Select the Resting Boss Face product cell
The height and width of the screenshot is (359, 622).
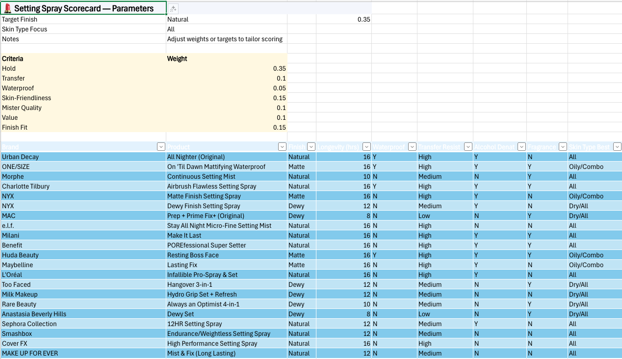point(227,255)
